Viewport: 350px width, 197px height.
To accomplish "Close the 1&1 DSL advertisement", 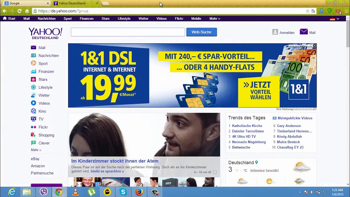I will 314,46.
